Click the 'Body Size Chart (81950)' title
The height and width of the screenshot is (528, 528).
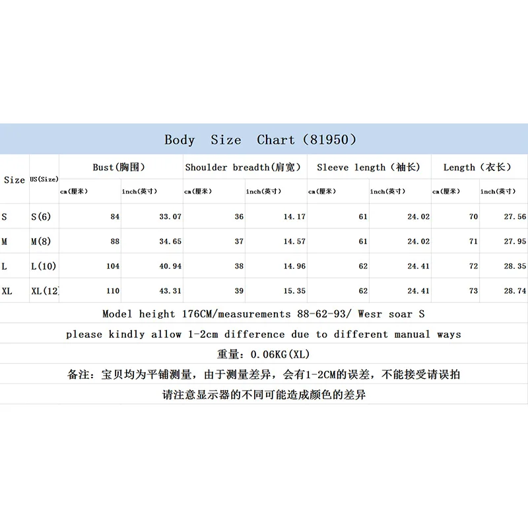[260, 139]
